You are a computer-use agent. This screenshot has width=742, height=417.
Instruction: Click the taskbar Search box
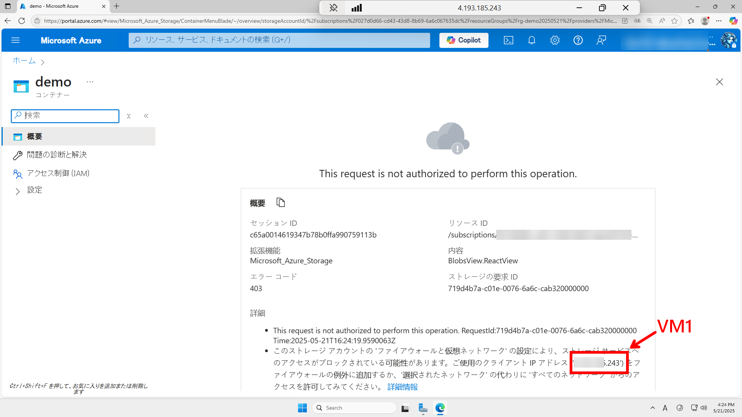(354, 408)
